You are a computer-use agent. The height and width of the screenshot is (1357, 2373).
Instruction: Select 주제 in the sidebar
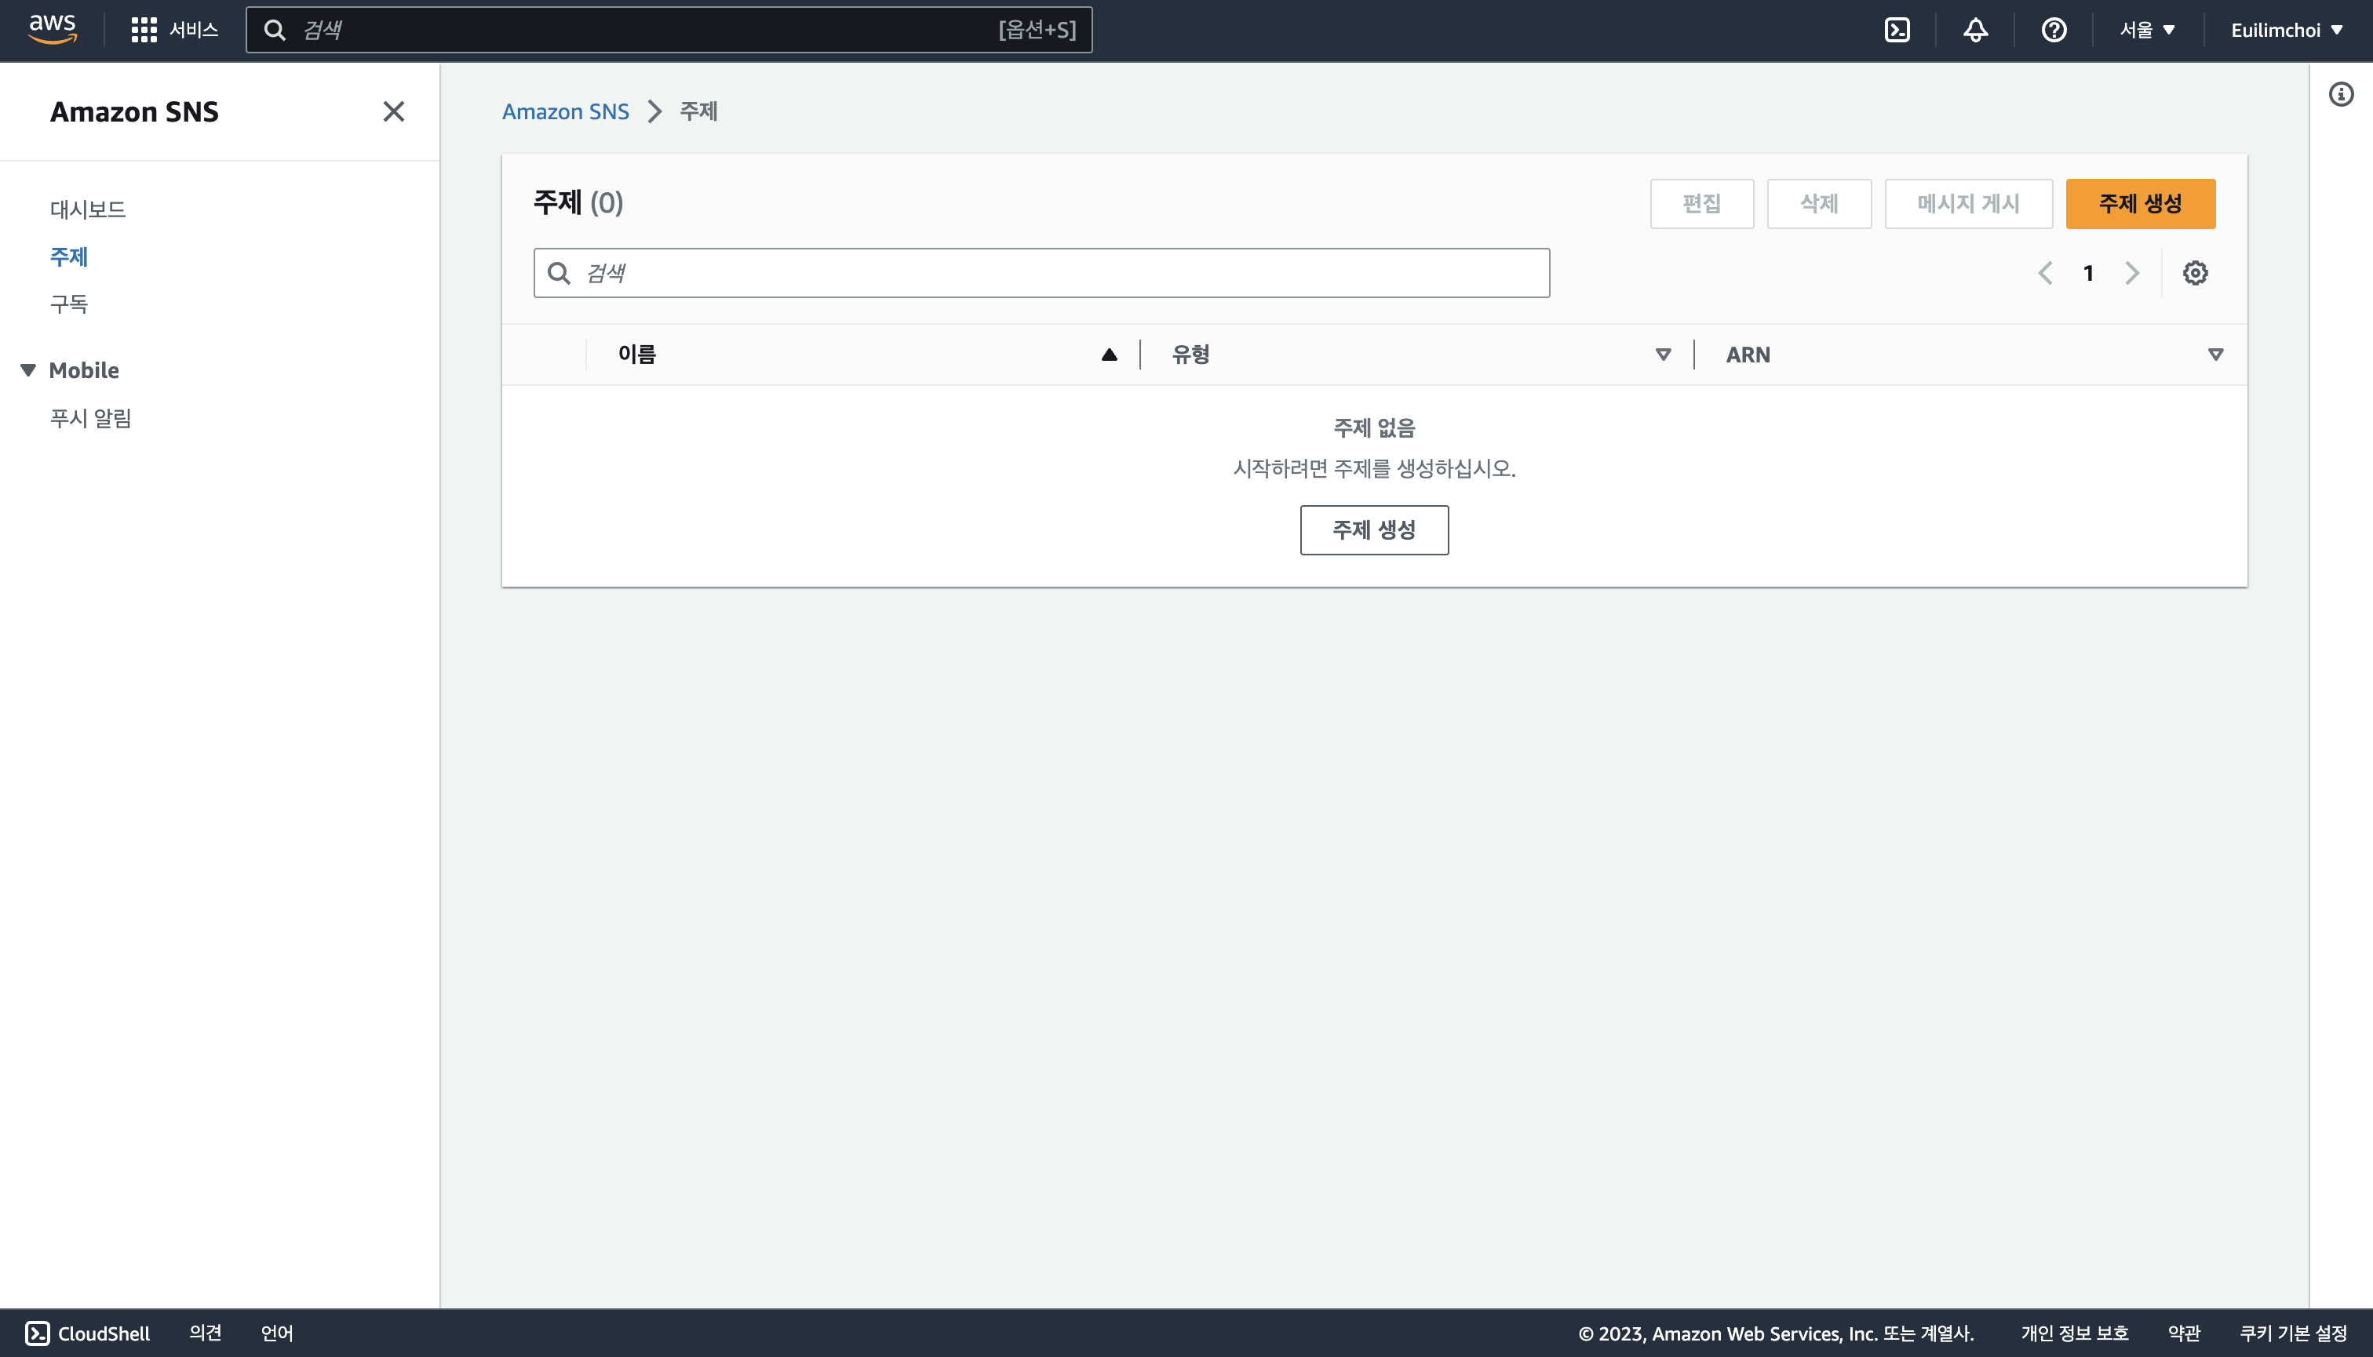click(x=69, y=256)
